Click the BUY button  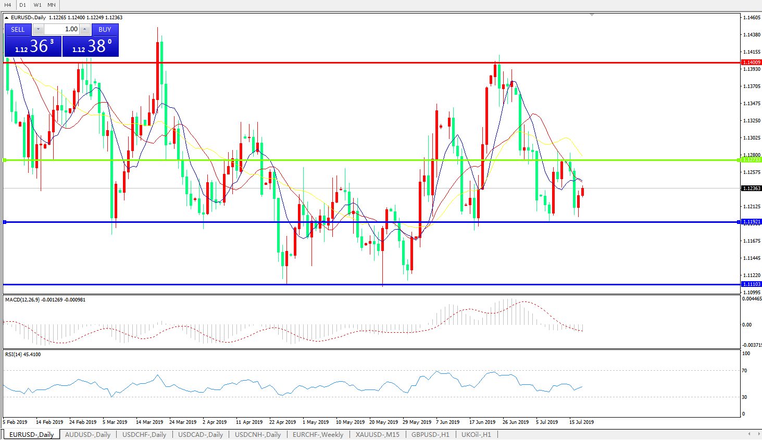pos(105,30)
